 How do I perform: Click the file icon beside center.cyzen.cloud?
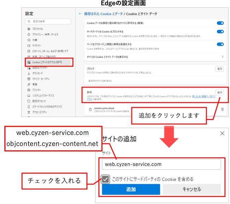click(x=90, y=110)
